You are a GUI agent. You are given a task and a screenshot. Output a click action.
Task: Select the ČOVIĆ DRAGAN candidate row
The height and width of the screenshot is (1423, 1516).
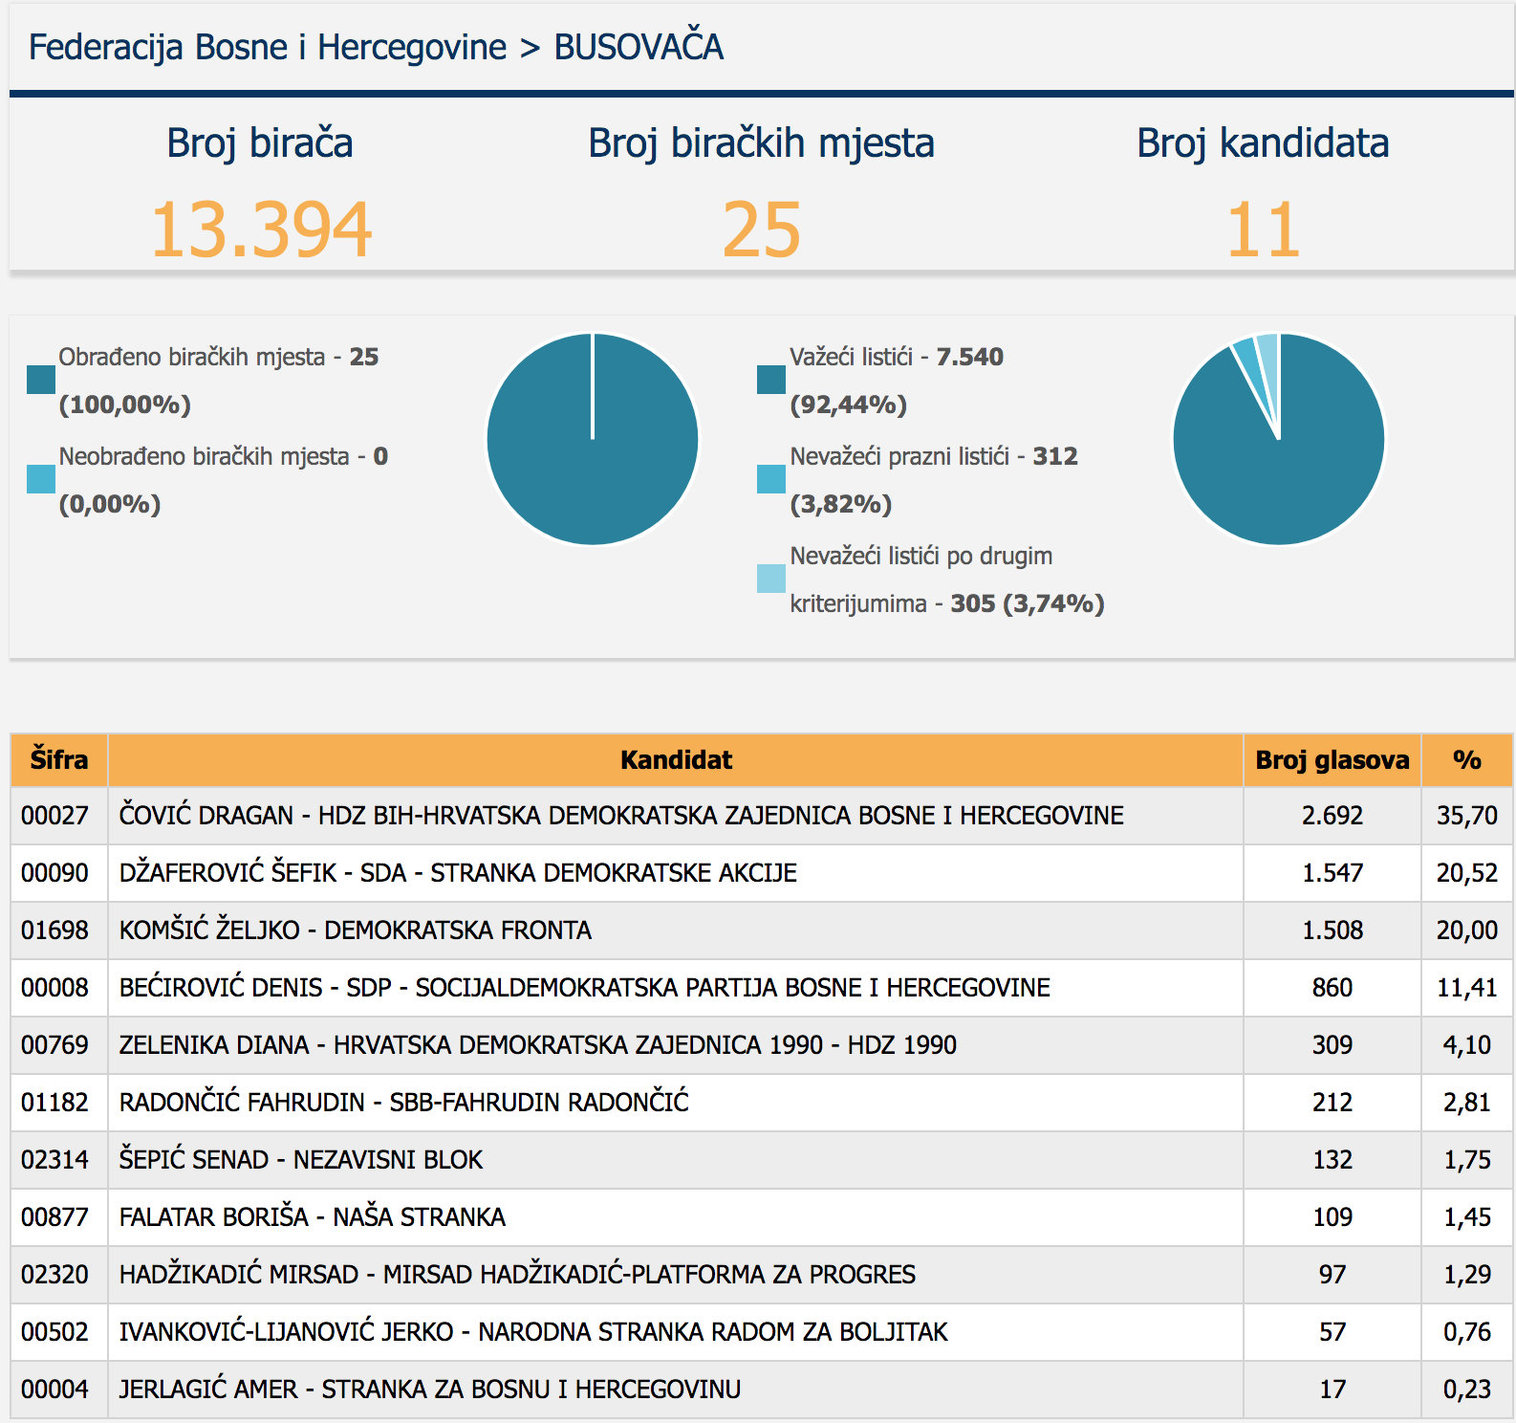621,816
